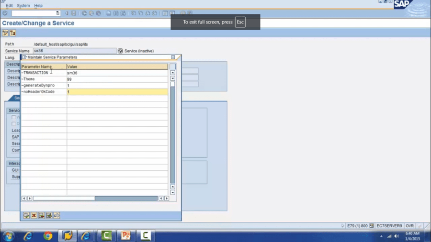
Task: Open Google Chrome from the taskbar
Action: click(48, 236)
